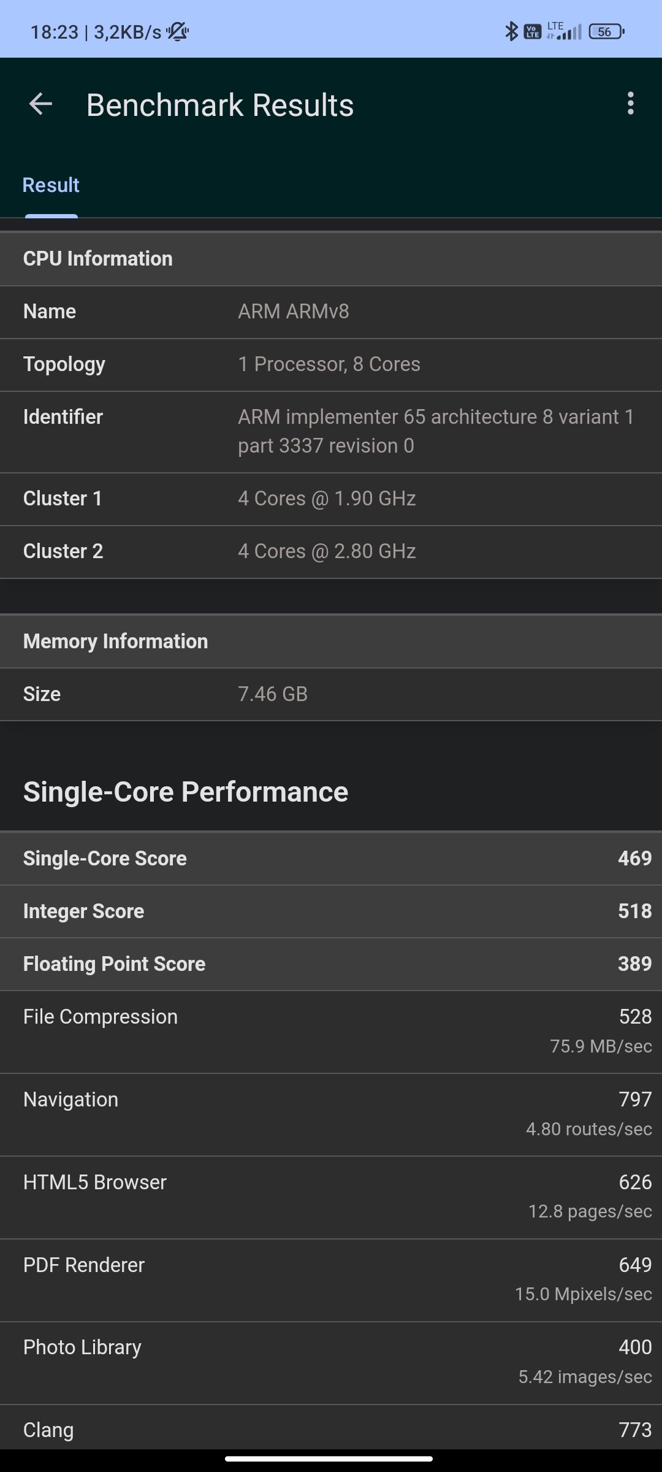This screenshot has height=1472, width=662.
Task: Tap the HTML5 Browser result
Action: click(331, 1197)
